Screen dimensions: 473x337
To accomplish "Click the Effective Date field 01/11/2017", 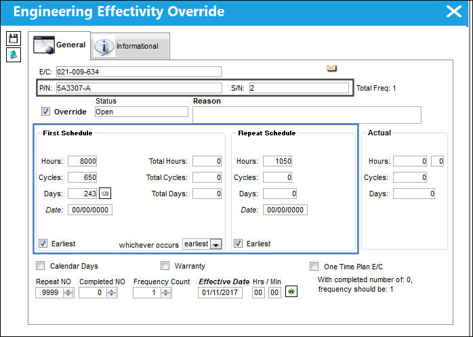I will (x=220, y=292).
